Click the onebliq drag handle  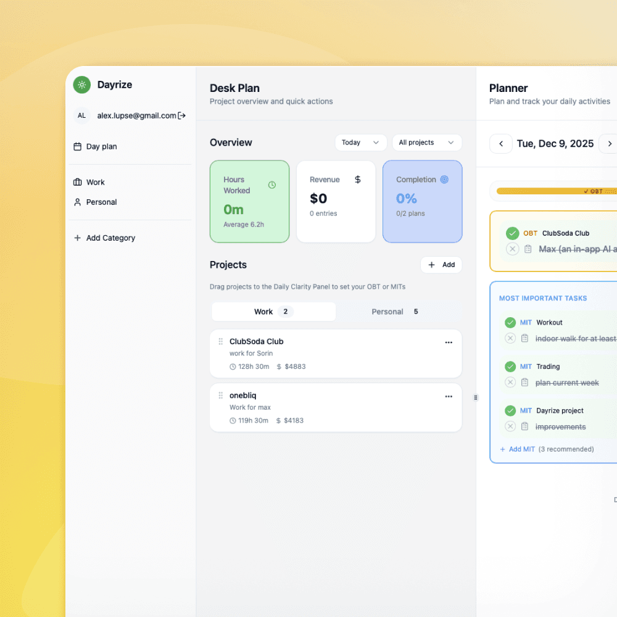[221, 395]
